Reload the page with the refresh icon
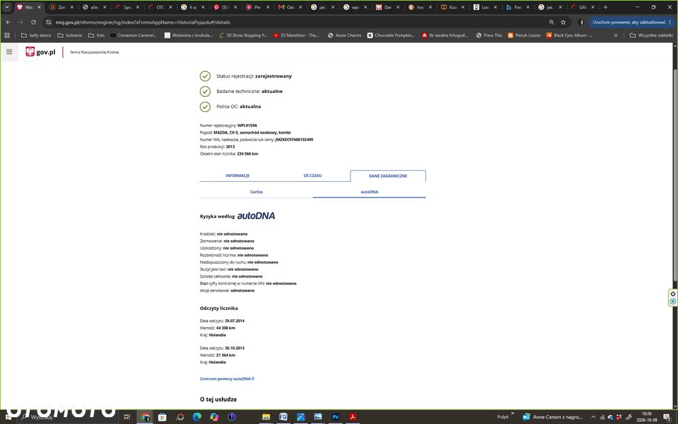This screenshot has height=424, width=678. (33, 22)
